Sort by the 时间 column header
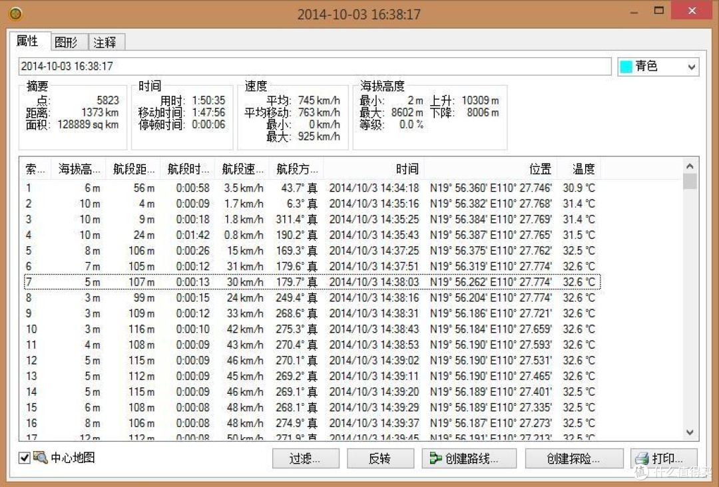 coord(373,170)
